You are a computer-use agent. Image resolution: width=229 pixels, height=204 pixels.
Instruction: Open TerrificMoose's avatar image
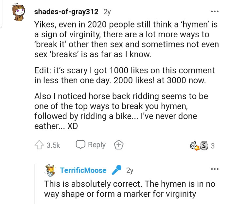click(x=50, y=170)
